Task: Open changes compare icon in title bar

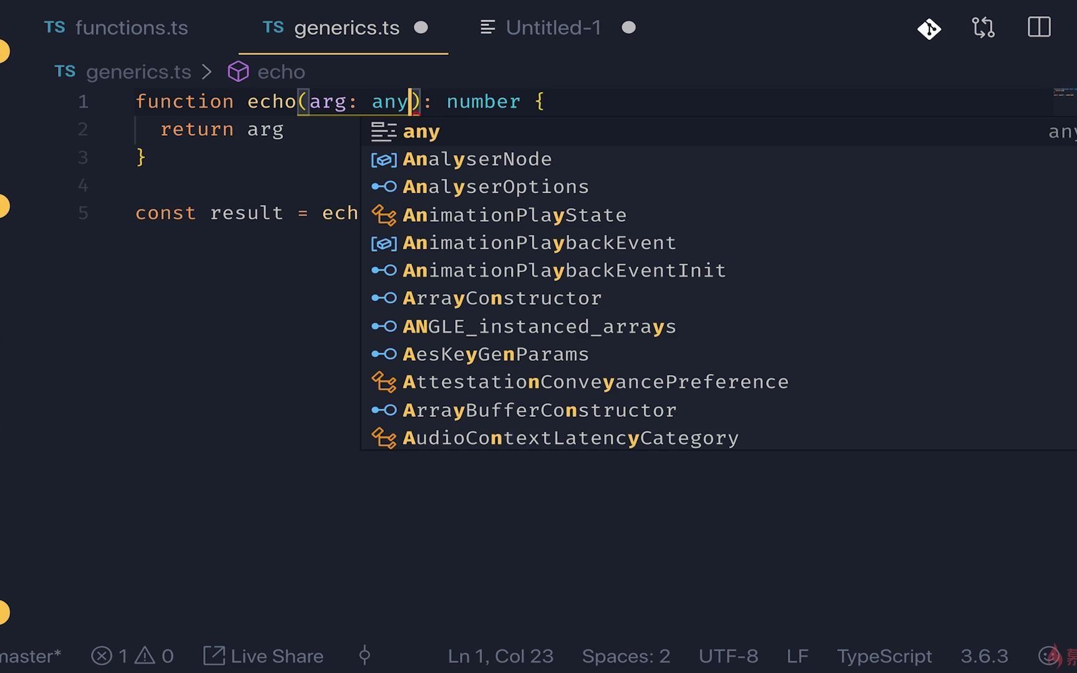Action: pos(984,28)
